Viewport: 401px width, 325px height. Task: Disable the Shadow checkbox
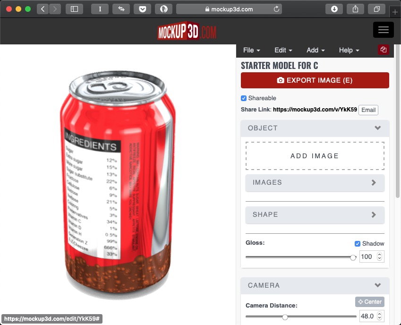tap(358, 244)
